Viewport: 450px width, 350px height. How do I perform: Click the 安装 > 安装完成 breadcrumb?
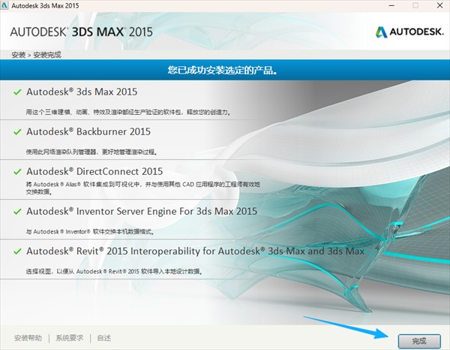pos(37,55)
